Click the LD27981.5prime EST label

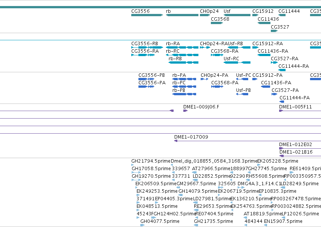coord(212,199)
